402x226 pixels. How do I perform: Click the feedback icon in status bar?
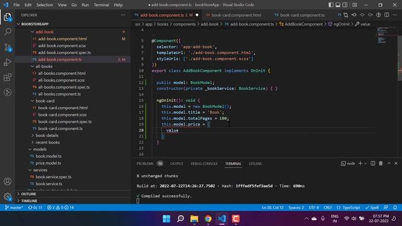(386, 207)
